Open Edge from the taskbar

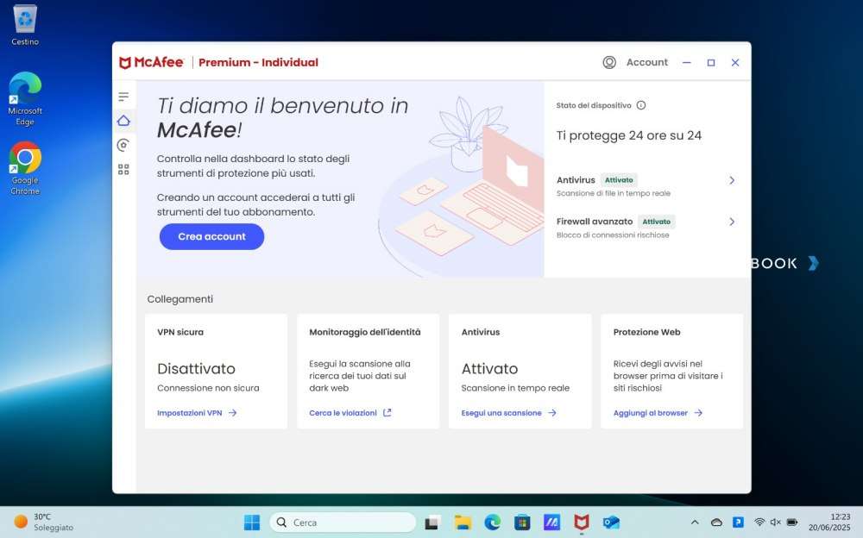[x=493, y=522]
